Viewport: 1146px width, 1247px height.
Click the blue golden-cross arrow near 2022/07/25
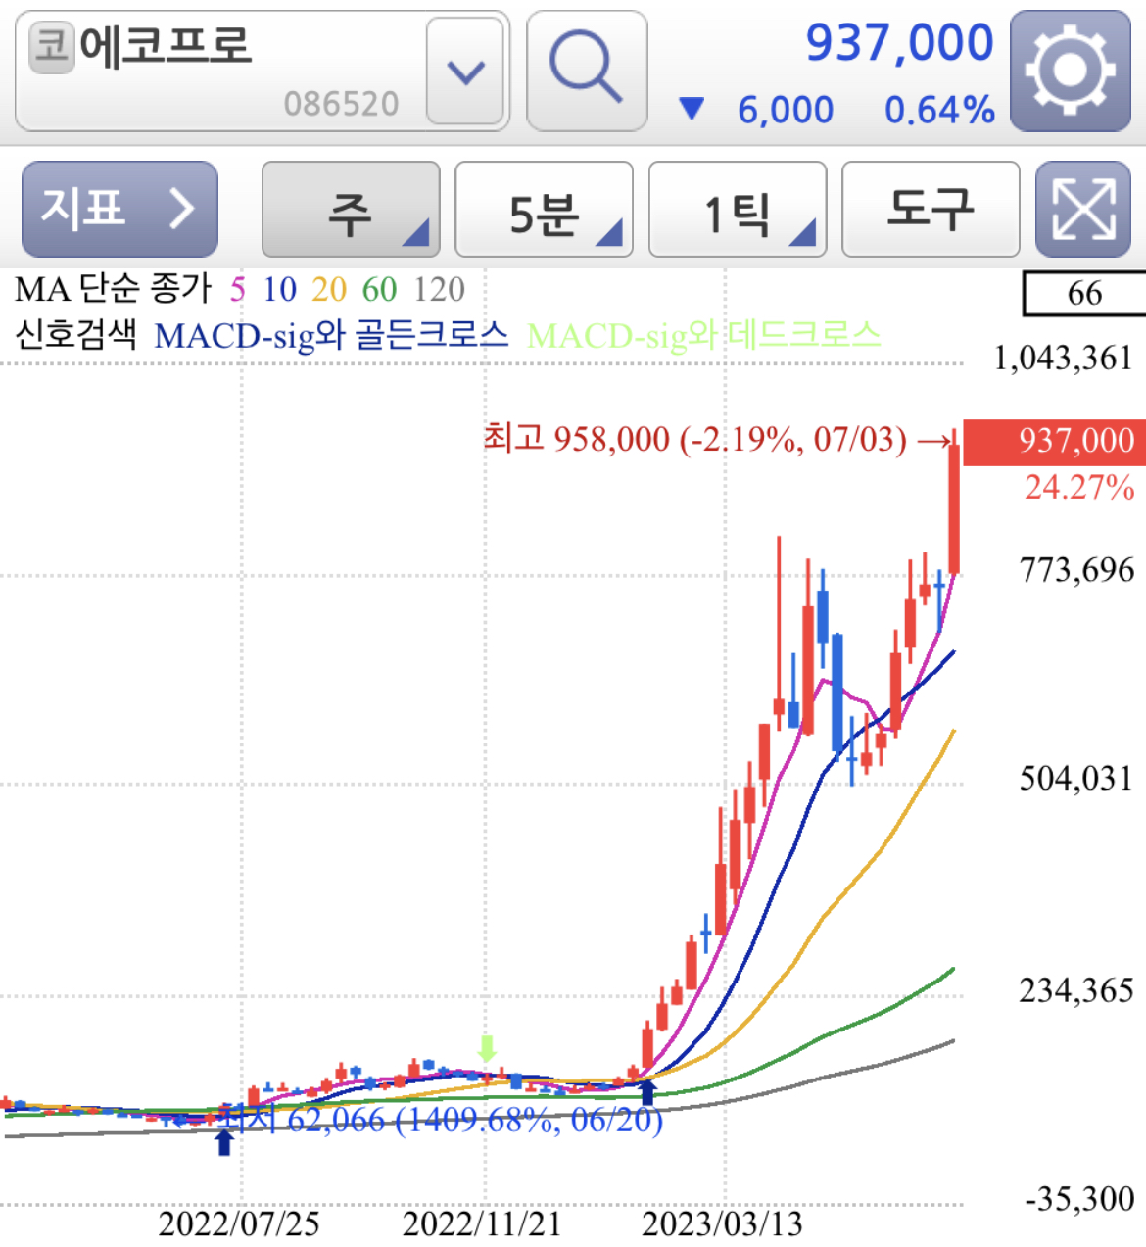tap(224, 1142)
